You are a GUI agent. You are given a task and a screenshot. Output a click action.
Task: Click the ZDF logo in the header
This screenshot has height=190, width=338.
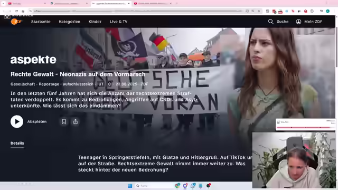coord(16,22)
